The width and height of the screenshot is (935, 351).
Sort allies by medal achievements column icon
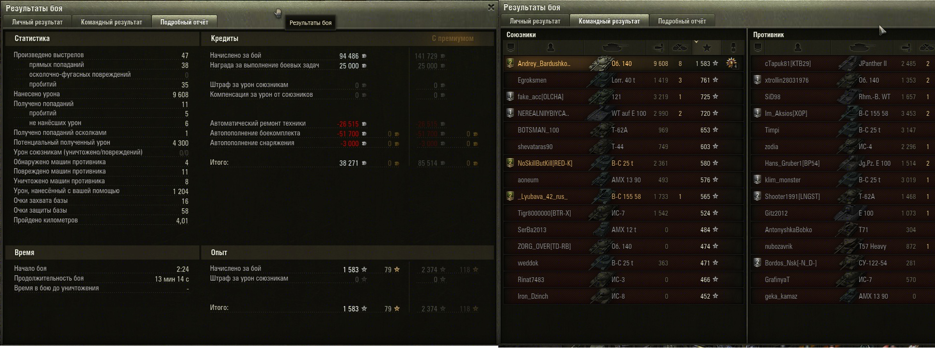click(x=733, y=47)
